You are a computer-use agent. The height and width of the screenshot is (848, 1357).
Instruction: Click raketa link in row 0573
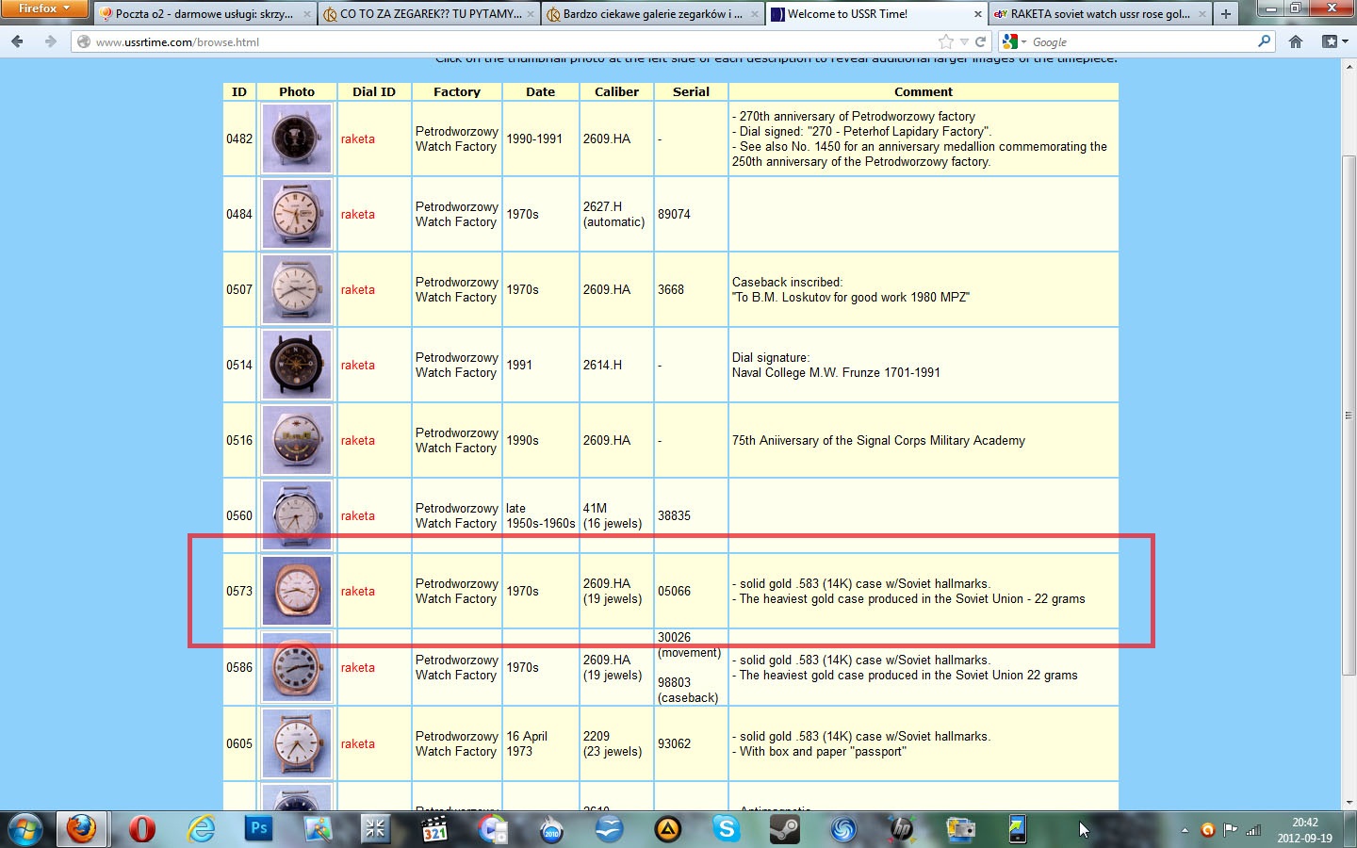[358, 591]
